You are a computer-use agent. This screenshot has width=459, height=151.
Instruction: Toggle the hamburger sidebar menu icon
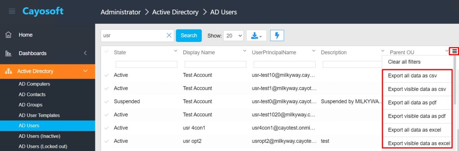pyautogui.click(x=12, y=12)
